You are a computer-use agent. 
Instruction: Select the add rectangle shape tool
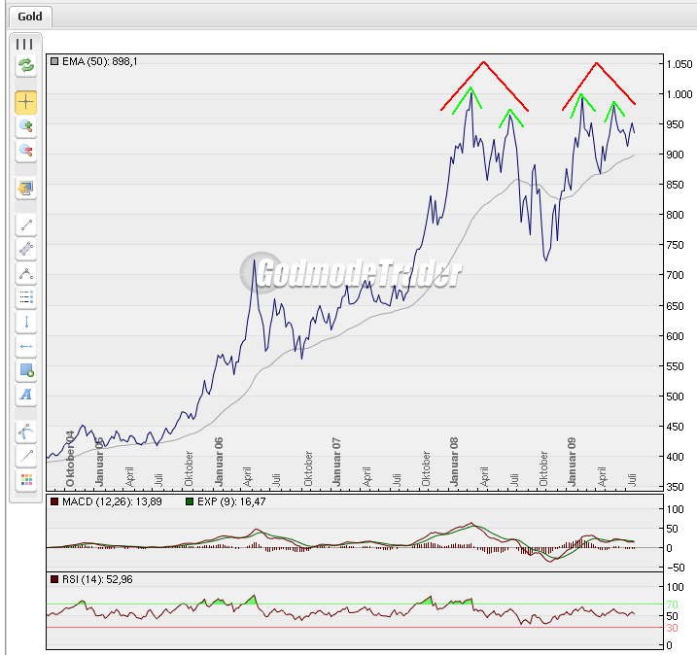pyautogui.click(x=25, y=370)
